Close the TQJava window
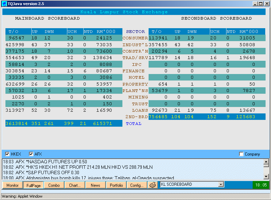The image size is (271, 200). tap(267, 4)
